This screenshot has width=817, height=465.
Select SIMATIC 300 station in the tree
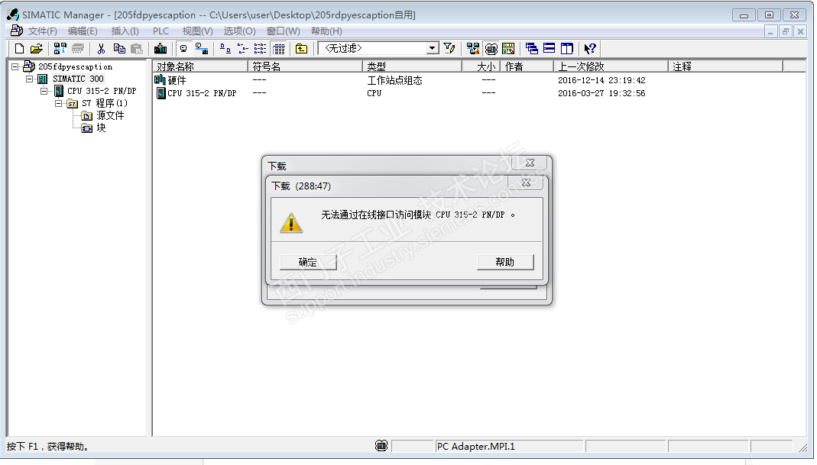click(78, 79)
